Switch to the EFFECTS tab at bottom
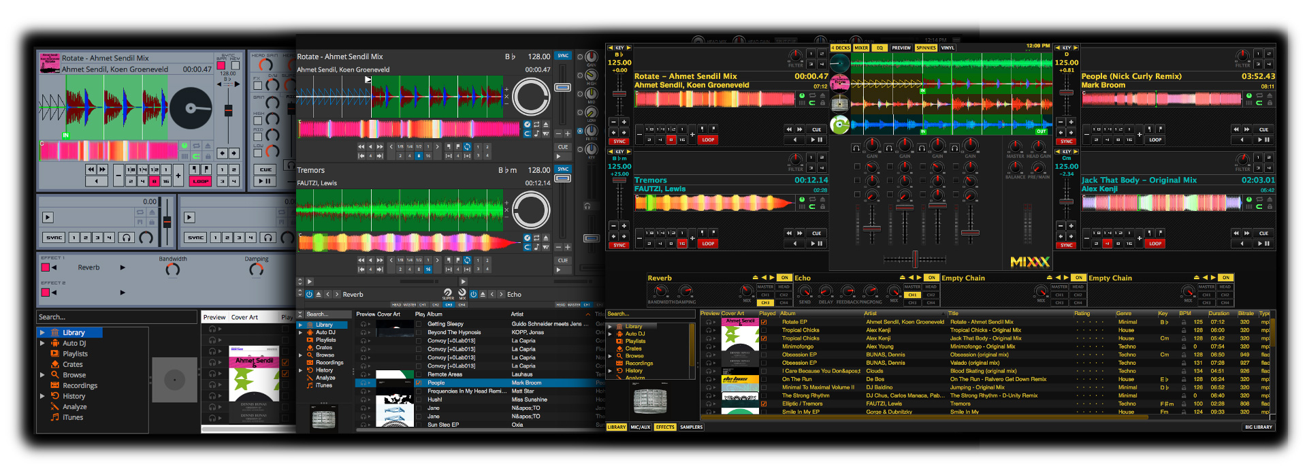Screen dimensions: 1307x471 pyautogui.click(x=665, y=427)
